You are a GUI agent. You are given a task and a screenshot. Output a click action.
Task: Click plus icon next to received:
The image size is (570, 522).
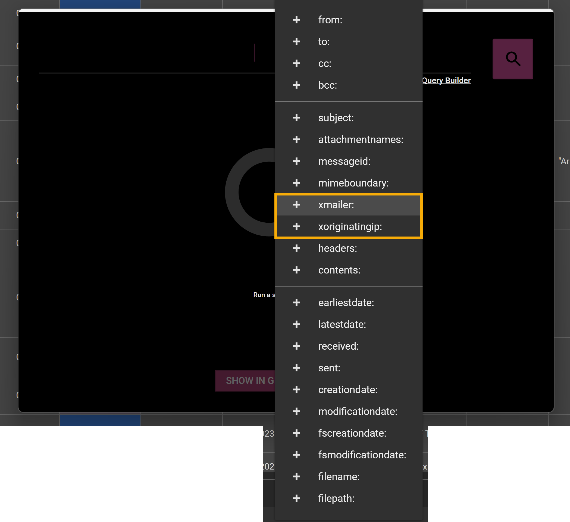[296, 346]
